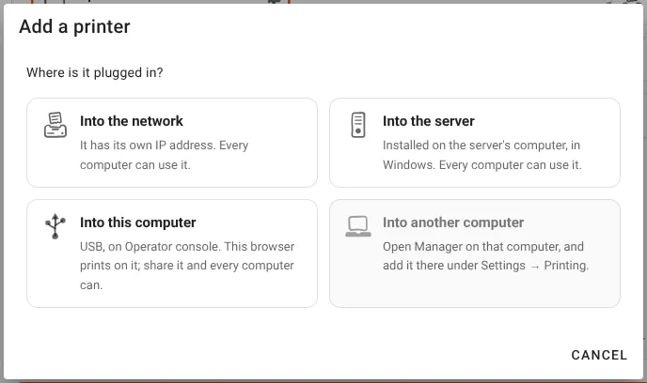Screen dimensions: 647x383
Task: Cancel the Add a printer dialog
Action: point(599,355)
